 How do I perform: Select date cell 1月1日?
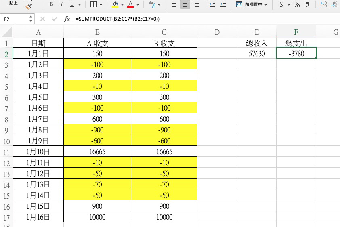pyautogui.click(x=38, y=53)
